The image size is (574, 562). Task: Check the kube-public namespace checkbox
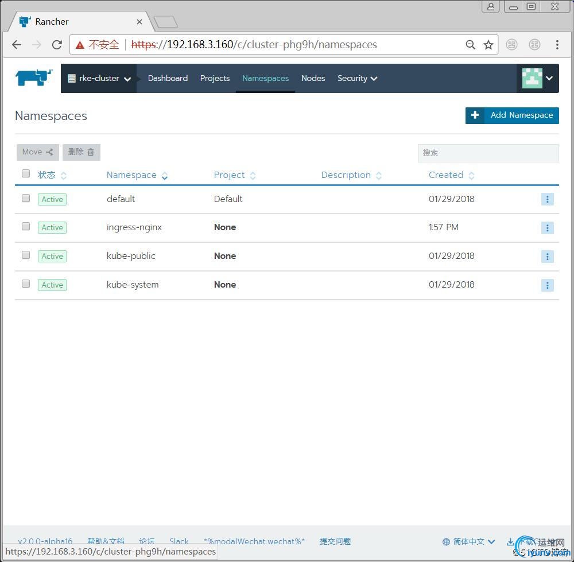(26, 255)
